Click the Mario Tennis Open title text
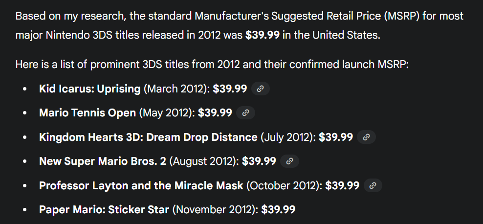The width and height of the screenshot is (483, 224). [x=88, y=113]
